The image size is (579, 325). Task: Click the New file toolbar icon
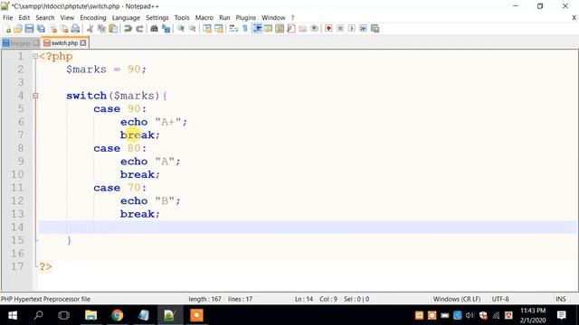point(6,29)
